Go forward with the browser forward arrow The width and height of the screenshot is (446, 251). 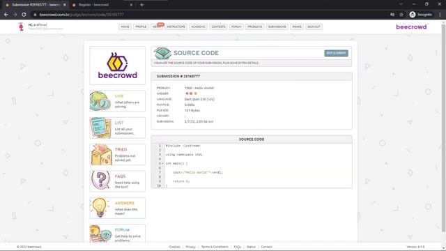click(x=15, y=15)
